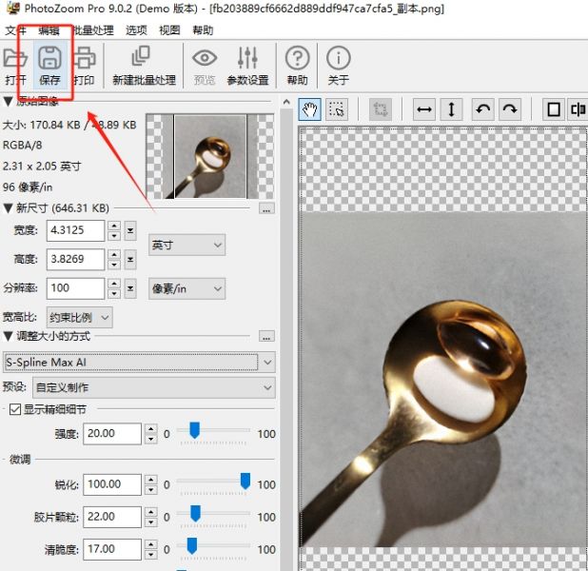Rotate image counterclockwise
This screenshot has width=588, height=571.
click(483, 109)
